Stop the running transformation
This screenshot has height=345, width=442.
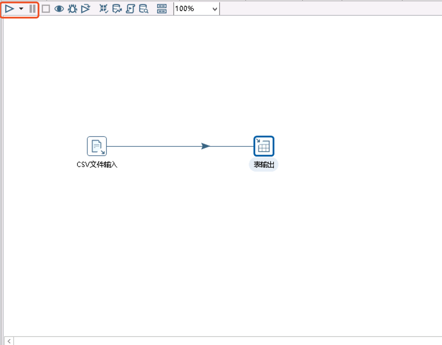click(46, 9)
